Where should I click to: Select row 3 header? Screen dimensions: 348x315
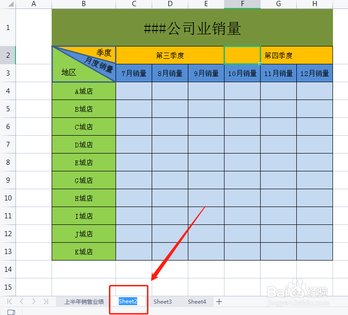coord(8,73)
